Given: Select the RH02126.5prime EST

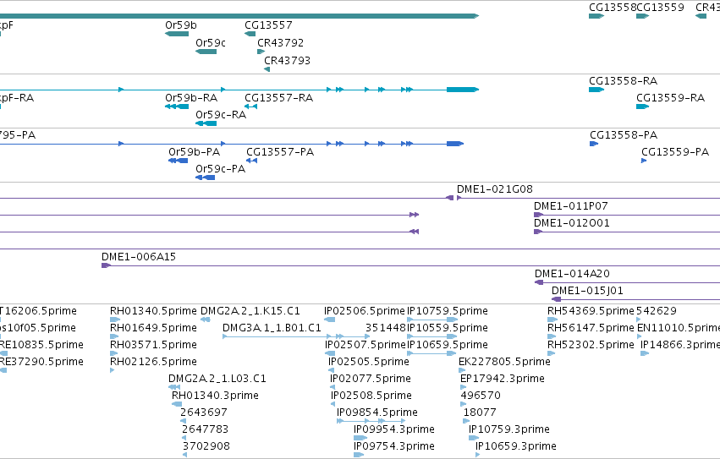Looking at the screenshot, I should 112,370.
